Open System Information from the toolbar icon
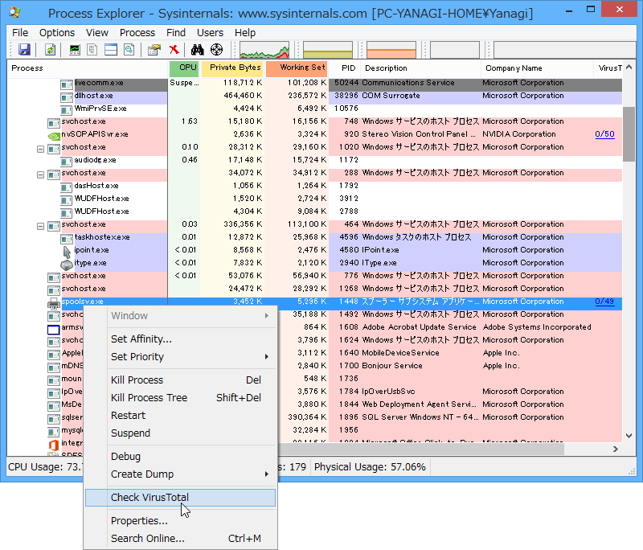 (x=74, y=48)
